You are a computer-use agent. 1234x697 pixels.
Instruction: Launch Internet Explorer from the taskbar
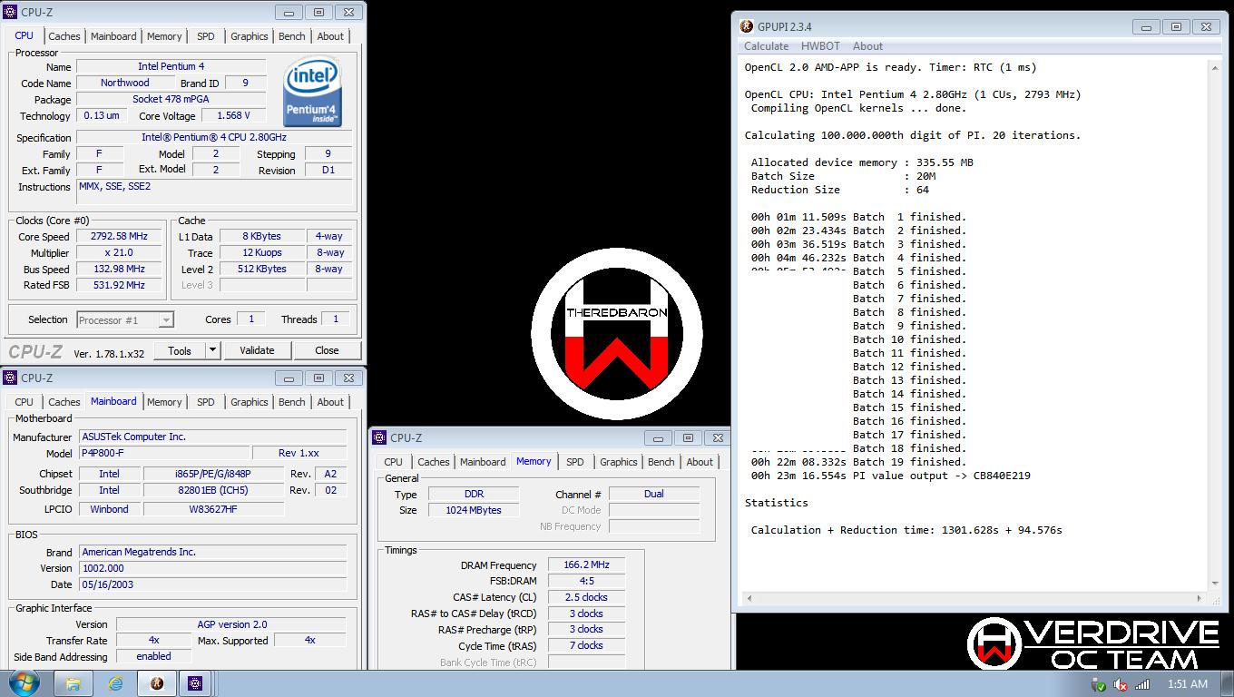coord(115,683)
